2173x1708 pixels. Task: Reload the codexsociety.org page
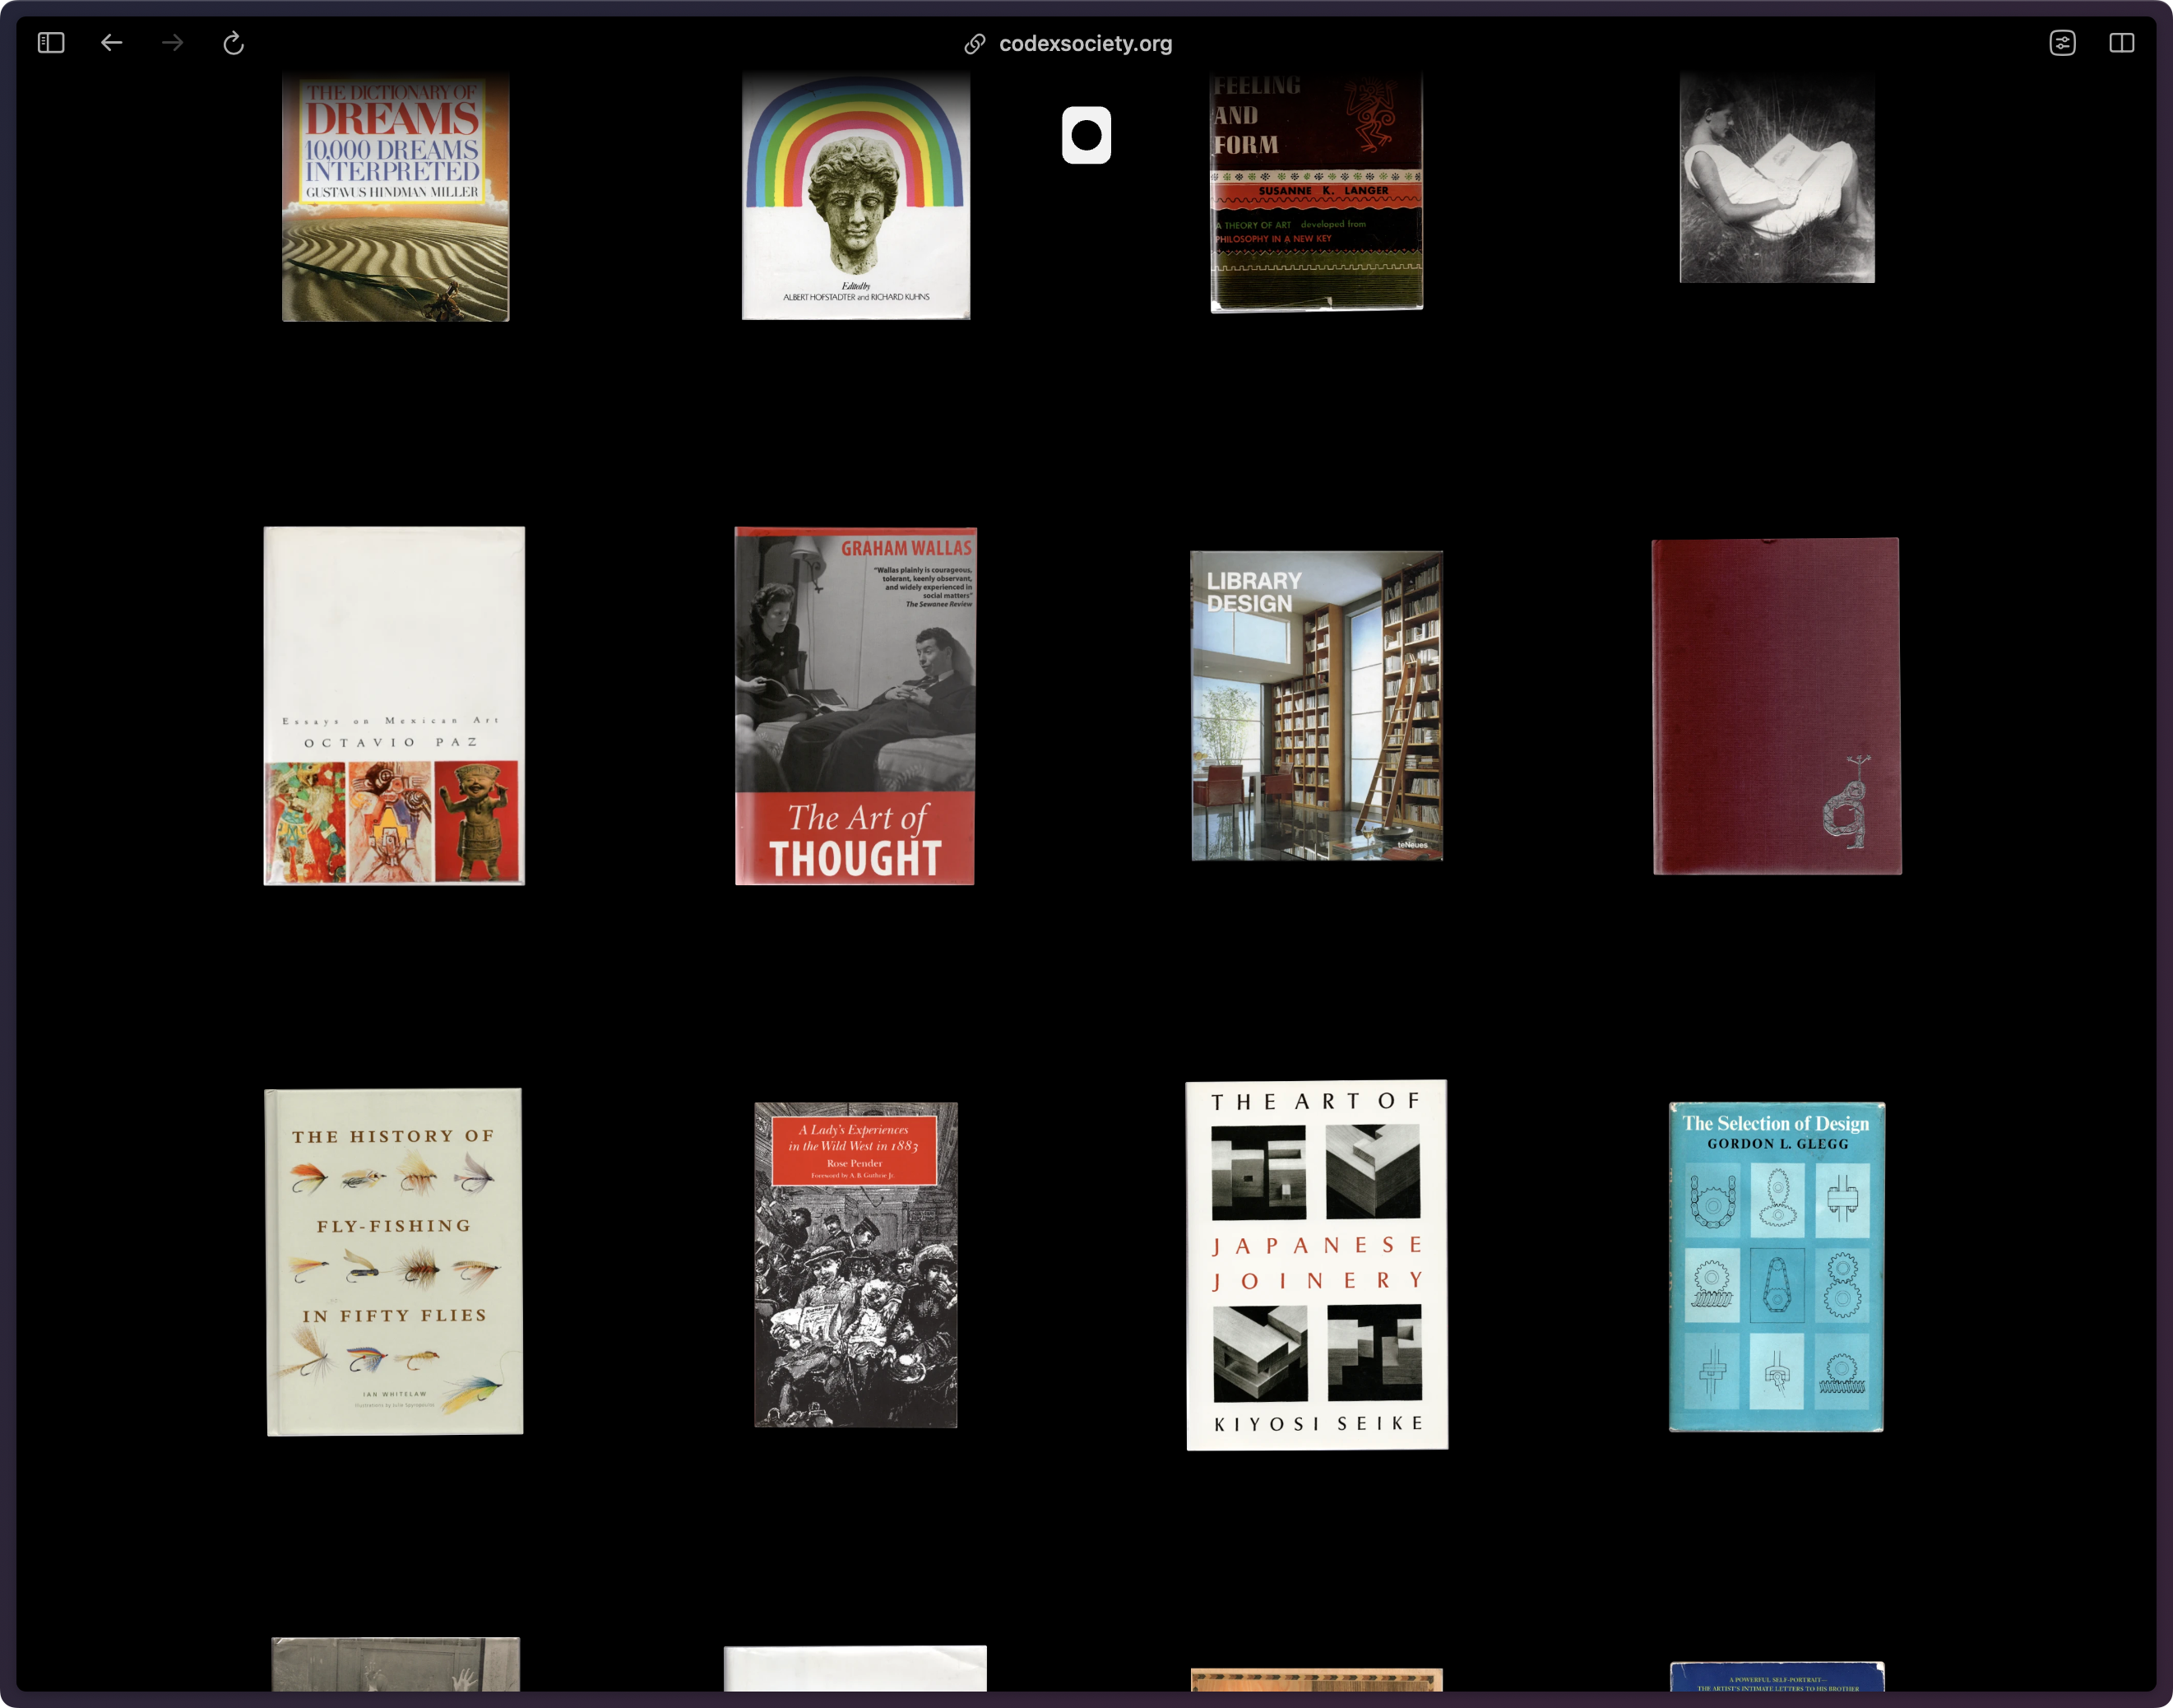click(x=233, y=43)
